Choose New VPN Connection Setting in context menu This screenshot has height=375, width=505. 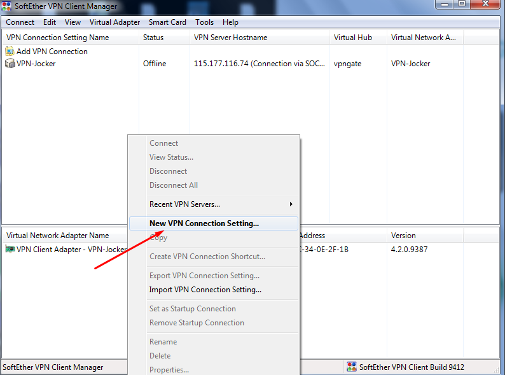[214, 223]
